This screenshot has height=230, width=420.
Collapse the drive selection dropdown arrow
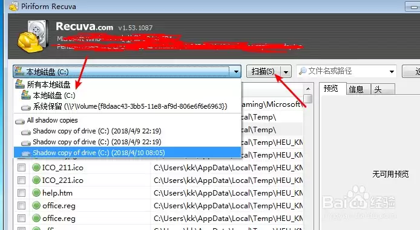[x=235, y=72]
